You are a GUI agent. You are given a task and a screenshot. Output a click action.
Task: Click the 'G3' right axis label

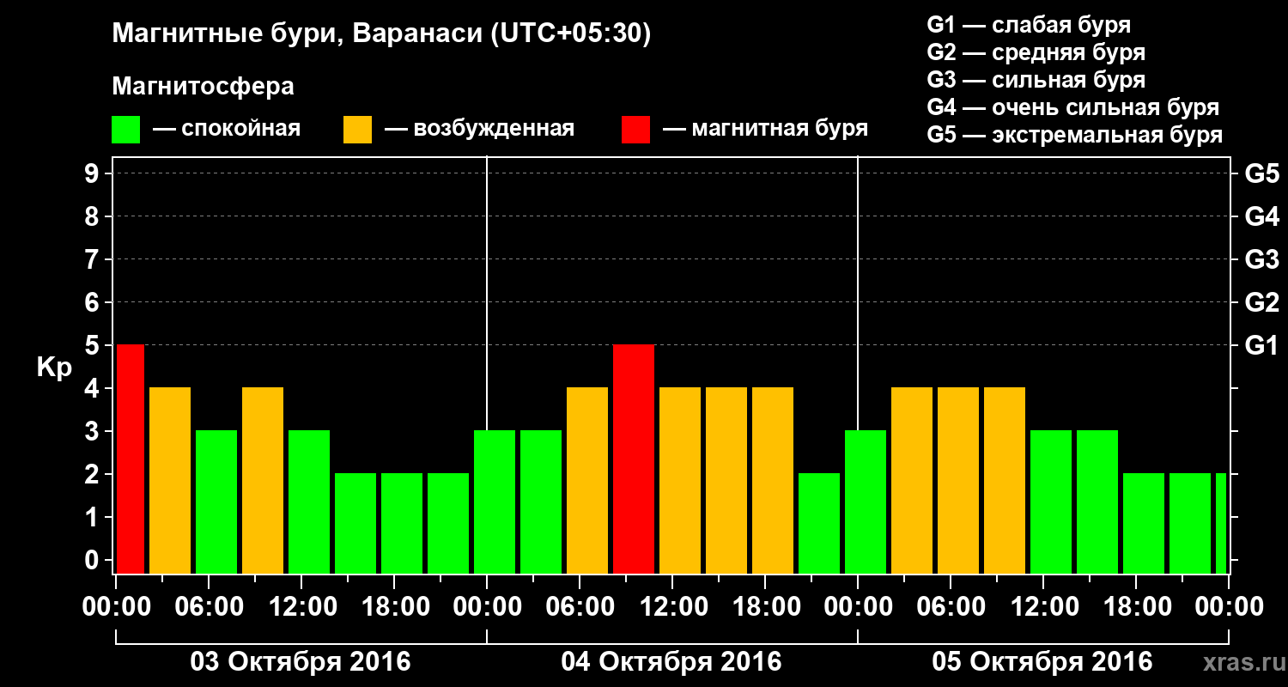pos(1261,259)
